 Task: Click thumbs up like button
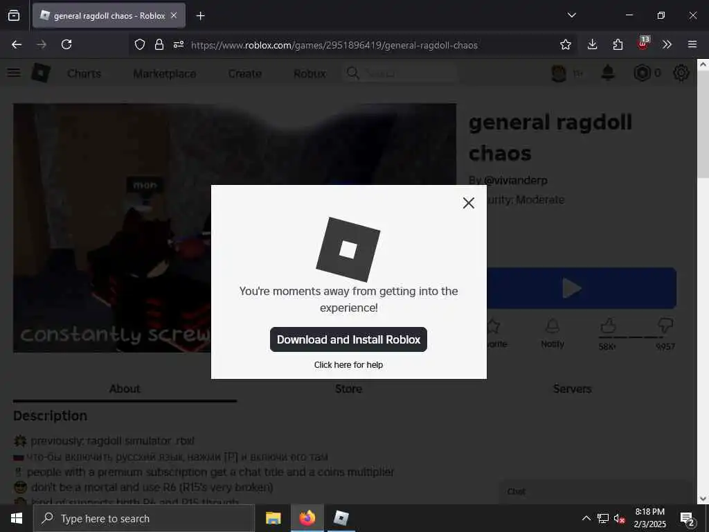point(608,326)
